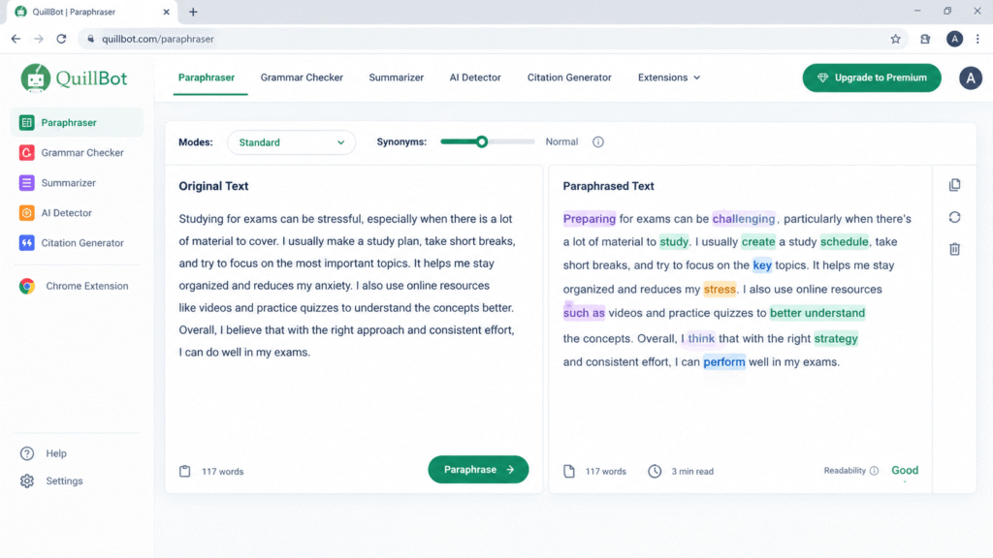The image size is (993, 558).
Task: Click the Synonyms slider handle
Action: click(482, 141)
